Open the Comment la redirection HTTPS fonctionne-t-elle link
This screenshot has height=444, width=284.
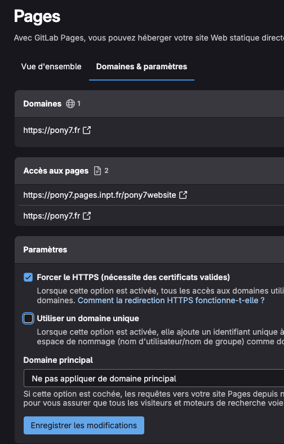(171, 300)
